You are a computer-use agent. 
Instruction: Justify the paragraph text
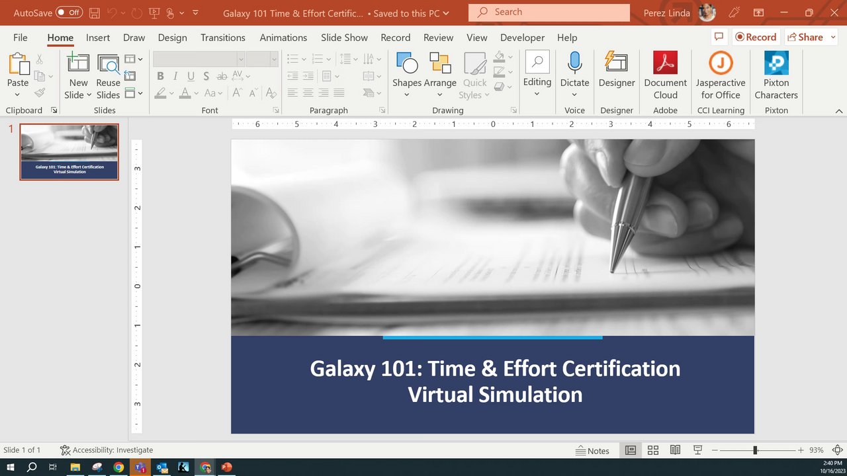tap(339, 93)
